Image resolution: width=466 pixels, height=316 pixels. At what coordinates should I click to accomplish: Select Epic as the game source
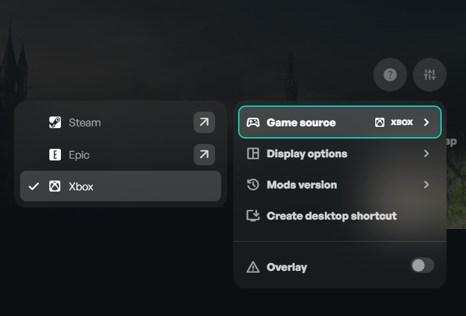[79, 155]
